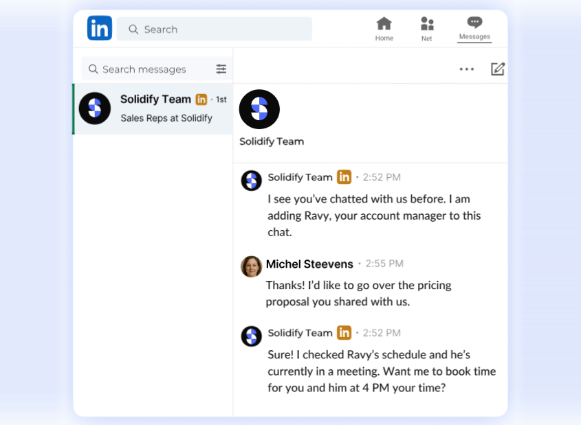The width and height of the screenshot is (581, 425).
Task: Open the Net network tab
Action: [426, 29]
